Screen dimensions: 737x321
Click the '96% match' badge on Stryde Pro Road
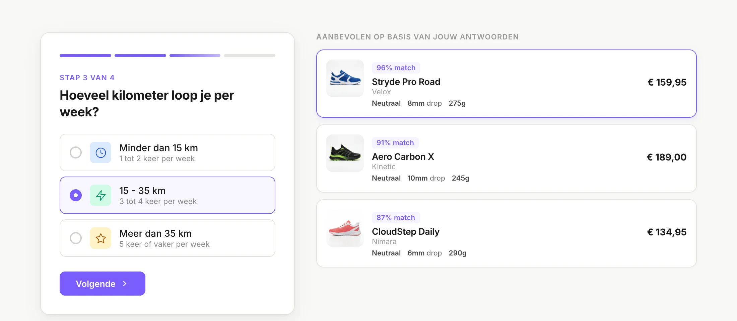[396, 68]
